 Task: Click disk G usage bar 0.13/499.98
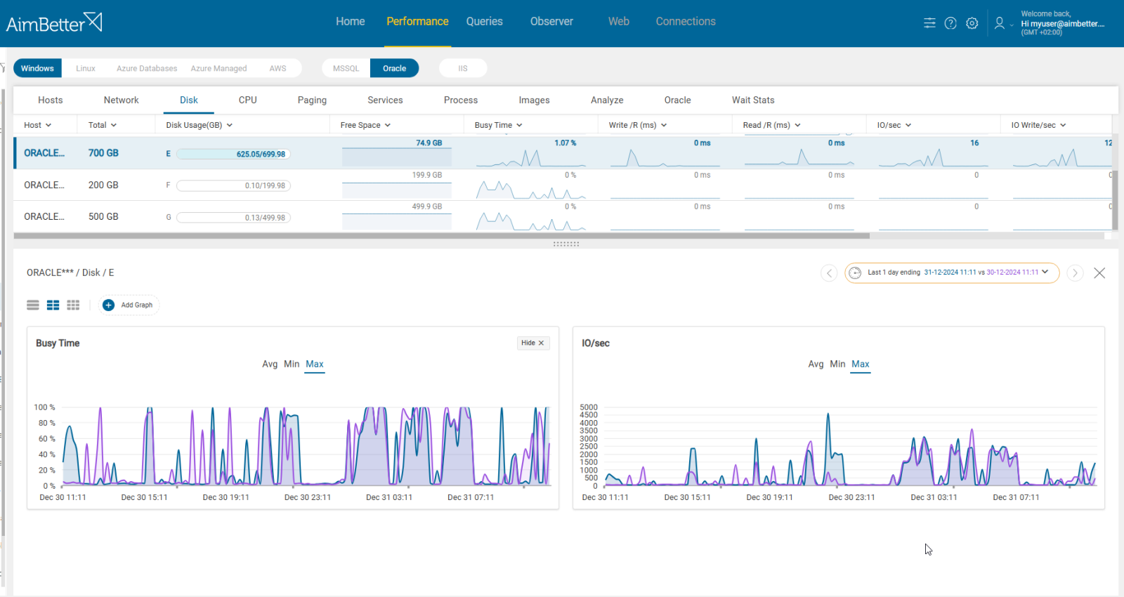(x=233, y=218)
